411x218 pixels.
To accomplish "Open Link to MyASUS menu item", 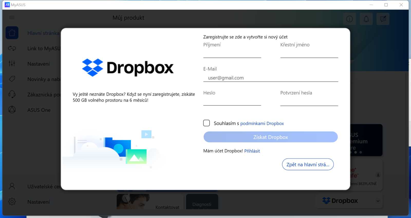I will pyautogui.click(x=44, y=48).
